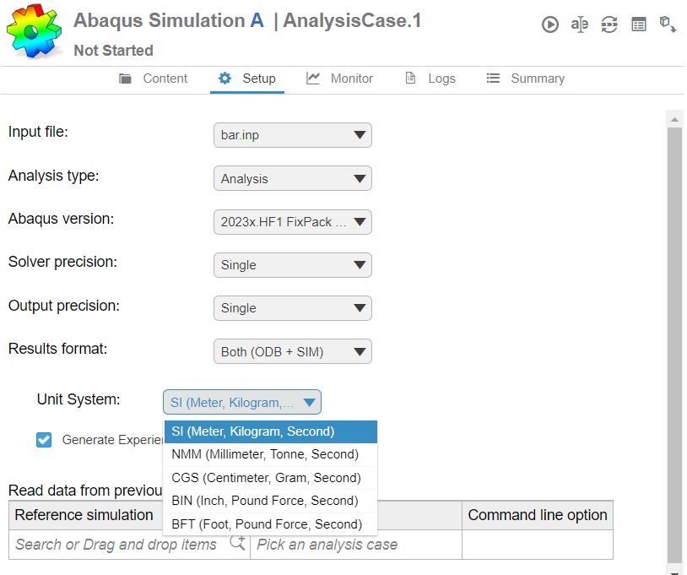Open the Input file dropdown

pyautogui.click(x=292, y=135)
